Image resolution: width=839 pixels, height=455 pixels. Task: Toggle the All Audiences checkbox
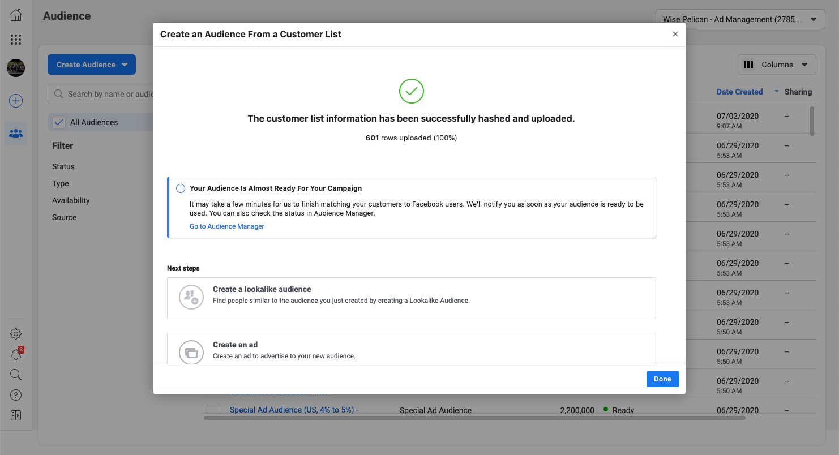pyautogui.click(x=59, y=122)
